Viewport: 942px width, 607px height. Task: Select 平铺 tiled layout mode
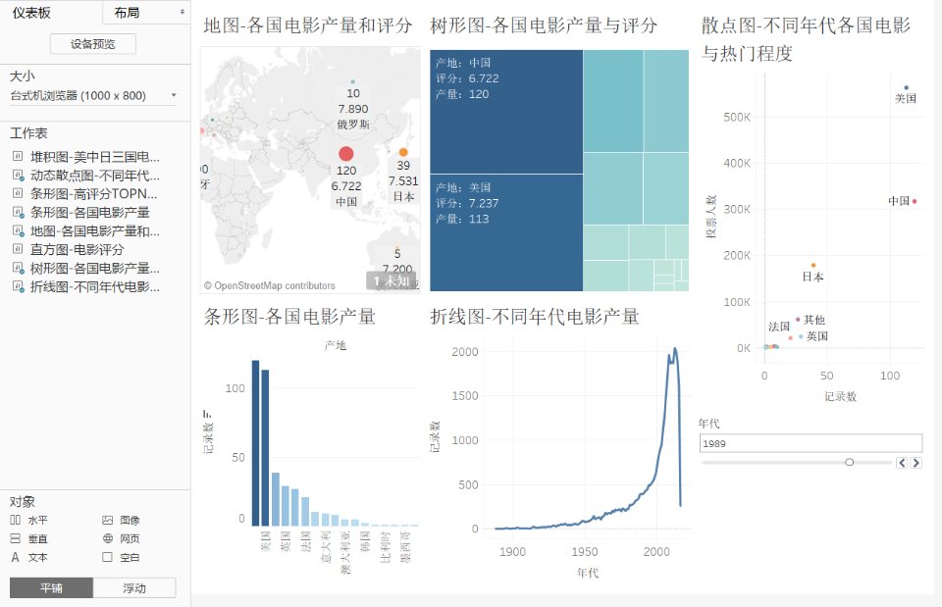[52, 587]
